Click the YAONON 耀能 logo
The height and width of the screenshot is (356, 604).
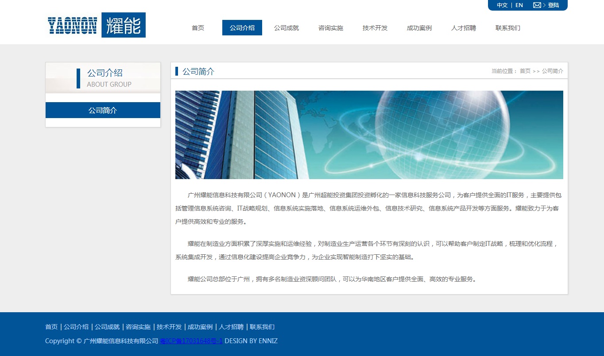[97, 25]
